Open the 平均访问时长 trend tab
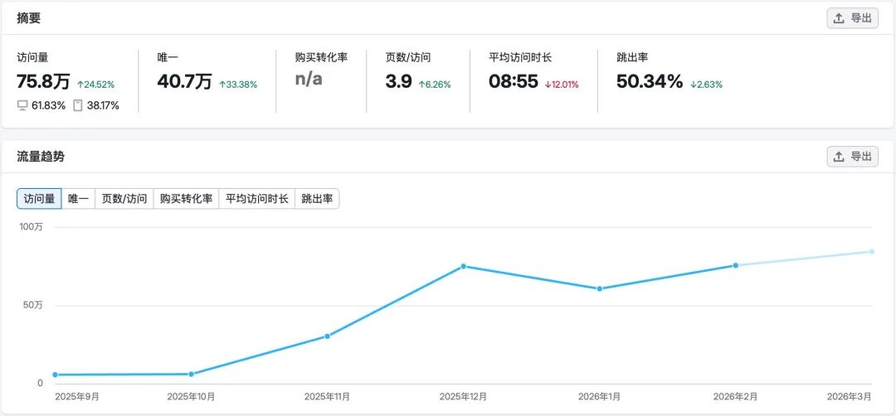The image size is (896, 416). [x=256, y=199]
